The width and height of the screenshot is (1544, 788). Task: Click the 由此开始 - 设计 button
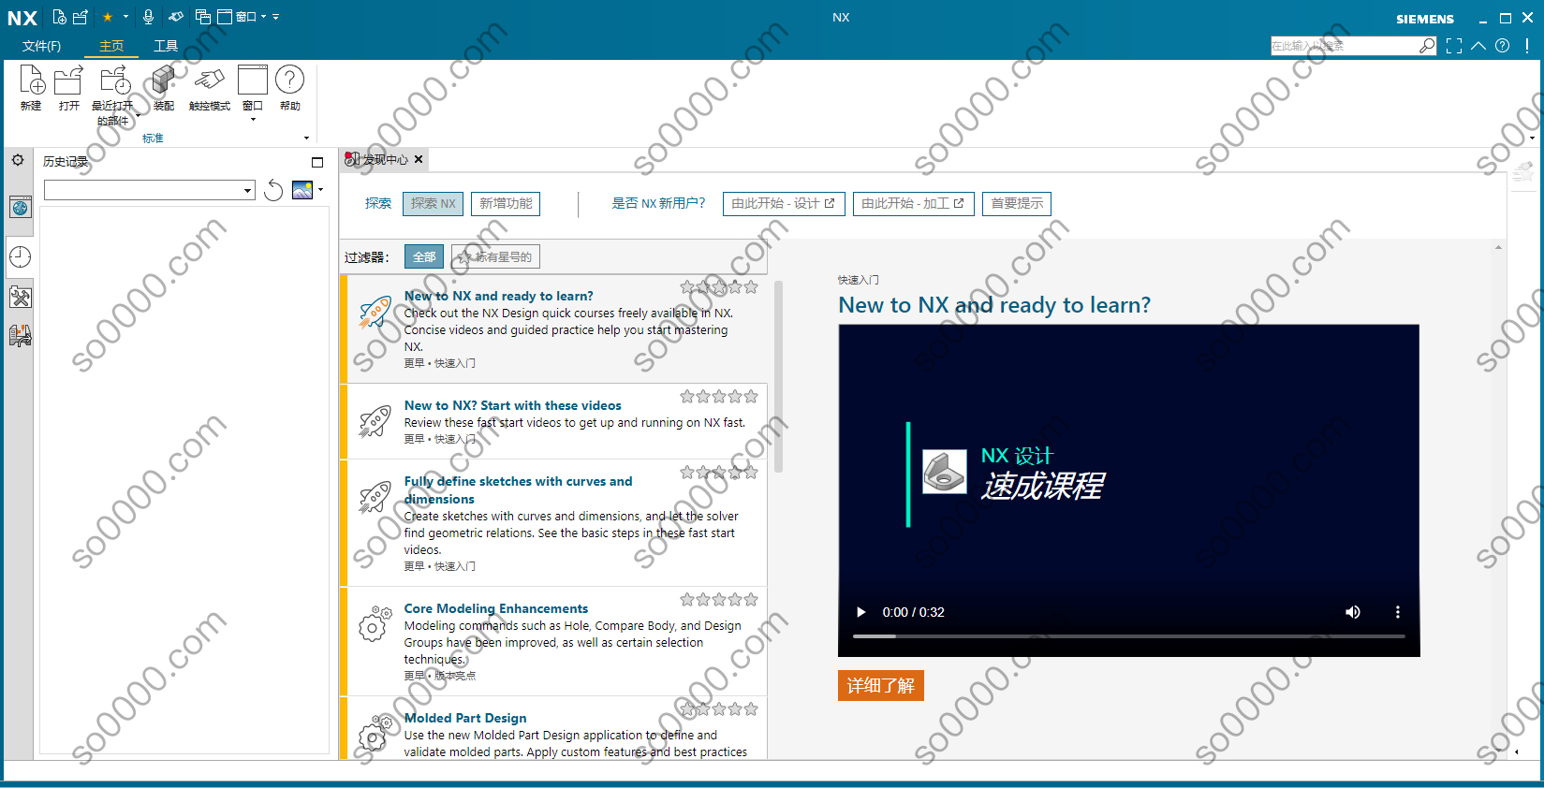pyautogui.click(x=783, y=203)
